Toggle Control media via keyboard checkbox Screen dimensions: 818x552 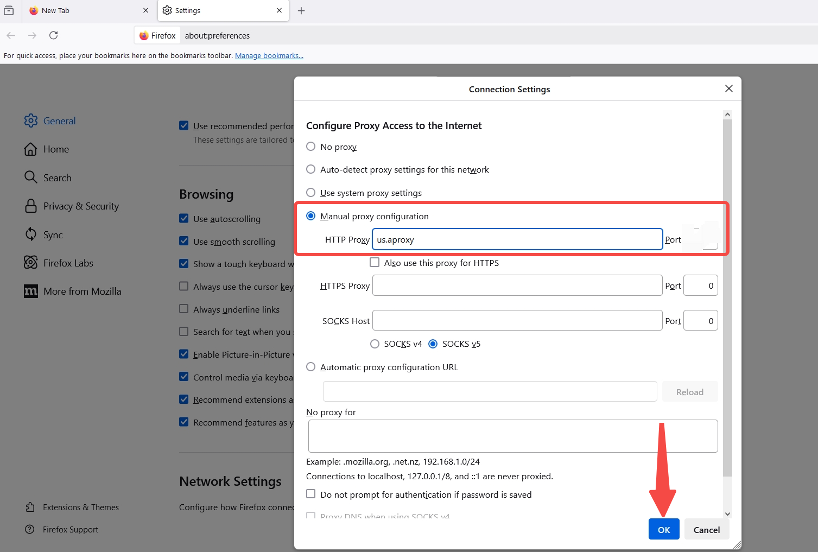184,377
